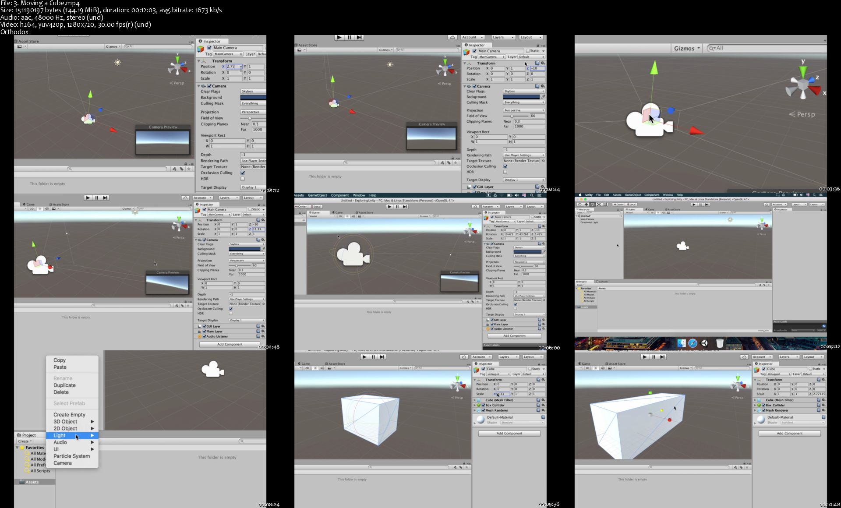This screenshot has height=508, width=841.
Task: Open the 3D Object submenu
Action: point(72,422)
